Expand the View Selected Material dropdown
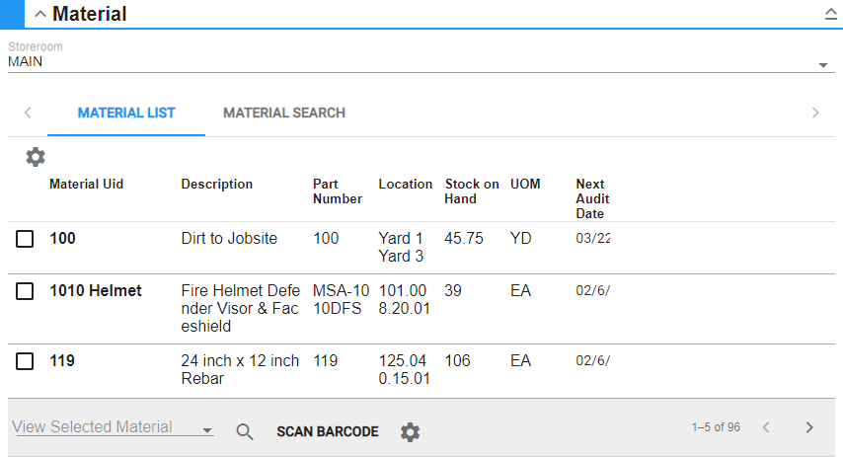 pos(206,430)
